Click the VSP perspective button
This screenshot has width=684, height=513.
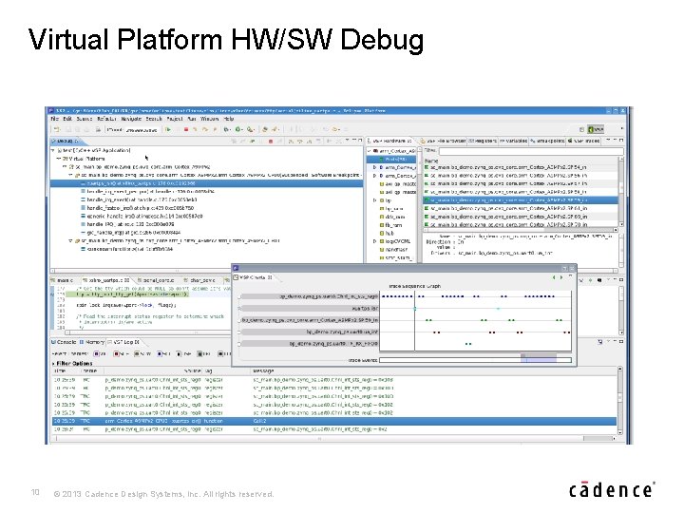(x=596, y=129)
